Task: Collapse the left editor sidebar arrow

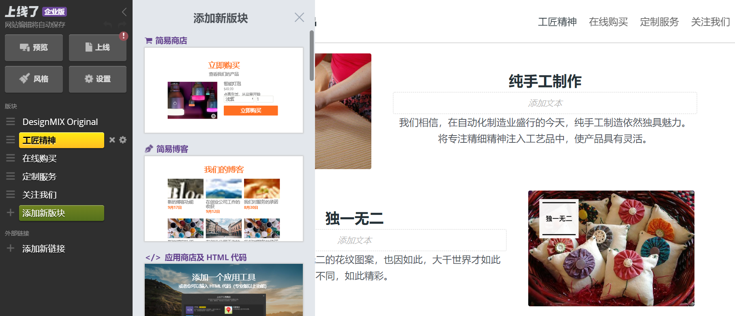Action: [124, 12]
